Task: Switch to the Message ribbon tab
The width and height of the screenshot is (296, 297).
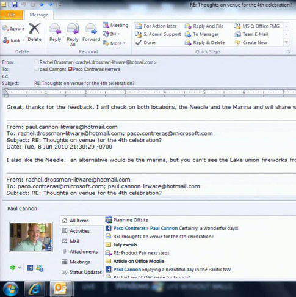Action: (39, 15)
